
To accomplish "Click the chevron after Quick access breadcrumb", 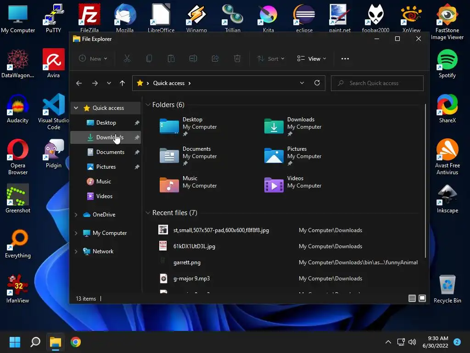I will [190, 83].
